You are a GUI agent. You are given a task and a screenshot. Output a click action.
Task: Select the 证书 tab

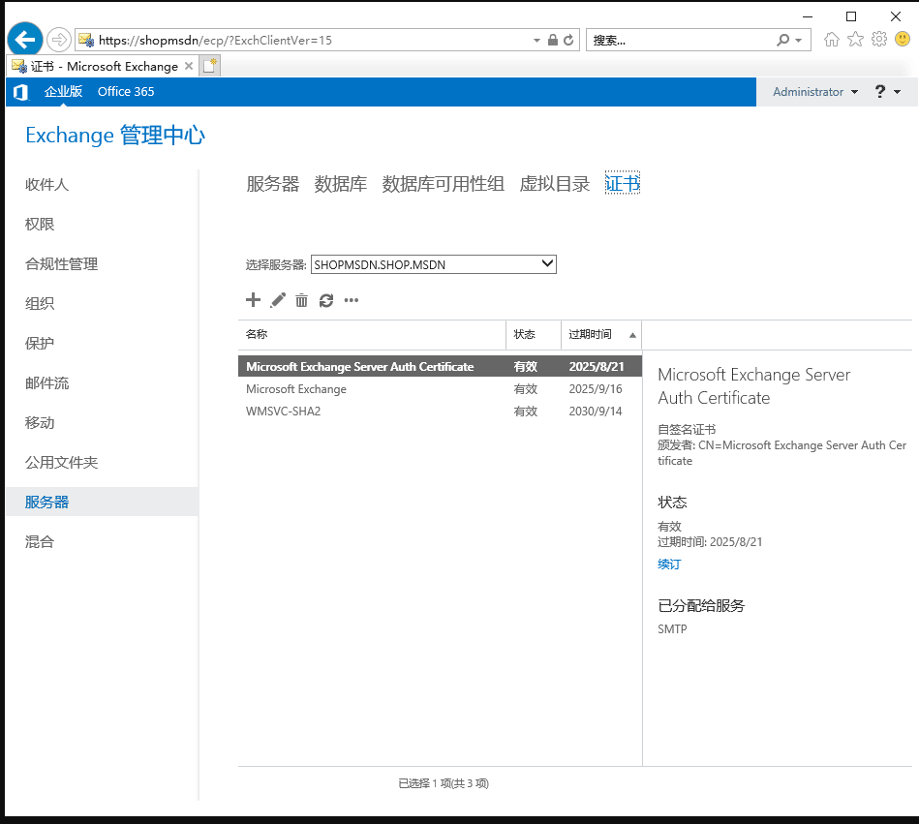[623, 183]
